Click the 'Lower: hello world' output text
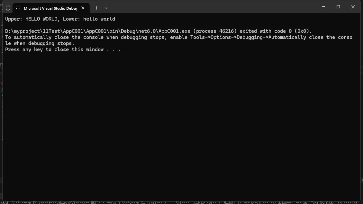 point(89,19)
